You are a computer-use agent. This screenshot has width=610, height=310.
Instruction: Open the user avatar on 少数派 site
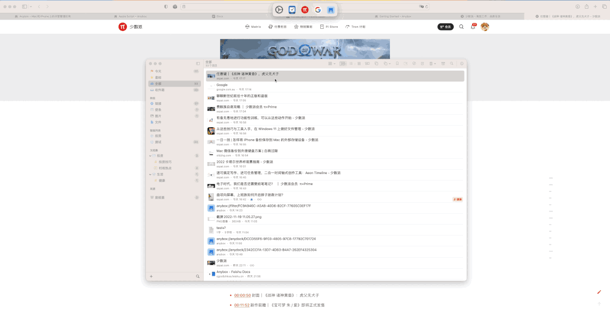pos(485,27)
